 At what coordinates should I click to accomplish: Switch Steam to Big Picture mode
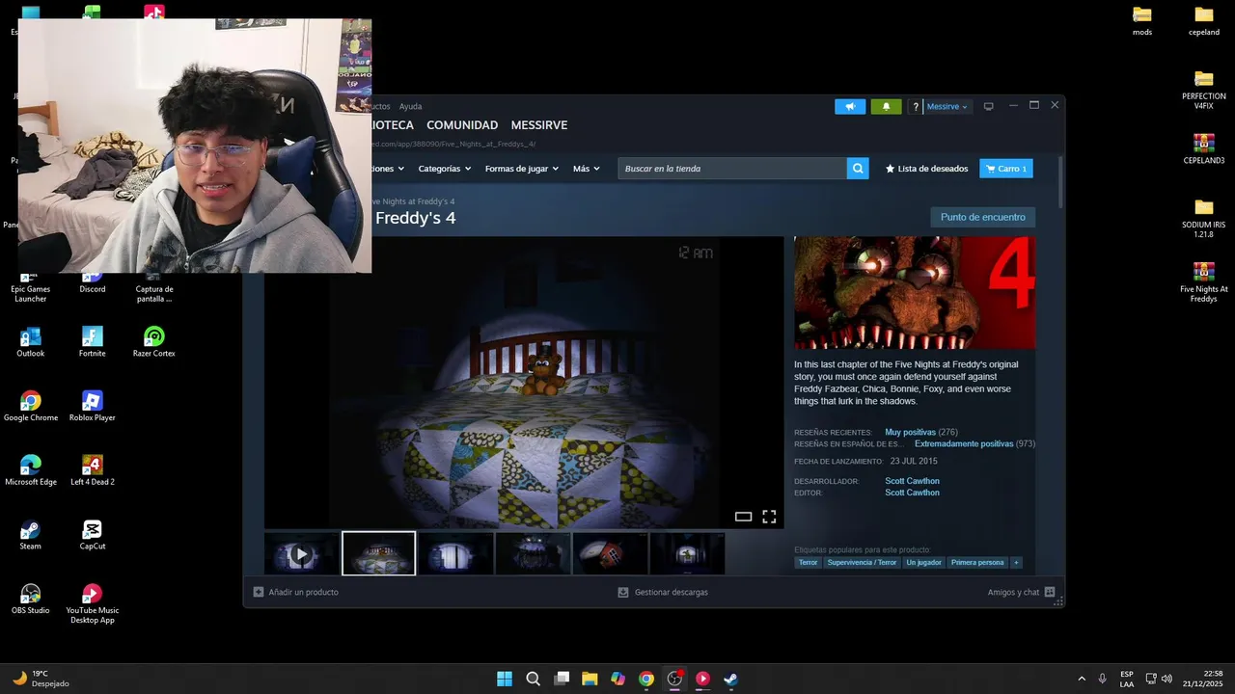988,106
